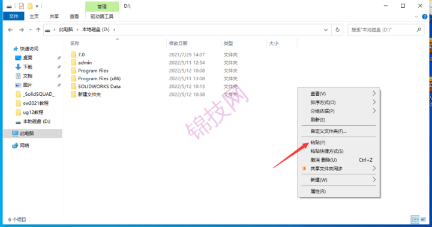Select the Program Files (x86) folder
This screenshot has height=227, width=432.
point(99,78)
